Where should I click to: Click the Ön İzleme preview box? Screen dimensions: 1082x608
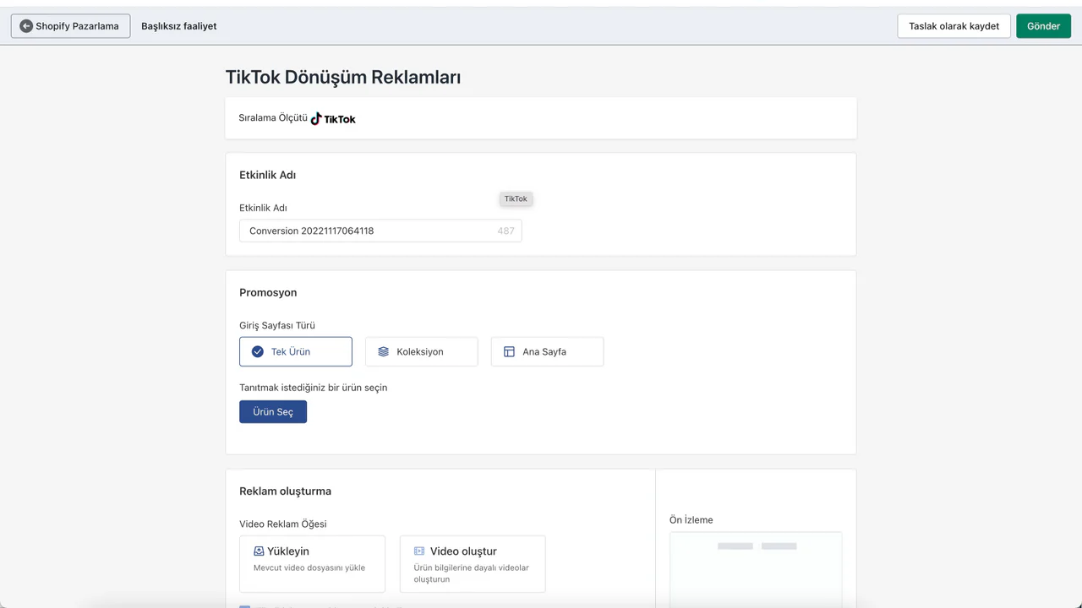(756, 569)
